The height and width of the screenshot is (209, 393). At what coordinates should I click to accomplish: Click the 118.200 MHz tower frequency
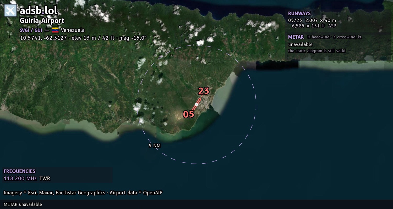point(20,179)
